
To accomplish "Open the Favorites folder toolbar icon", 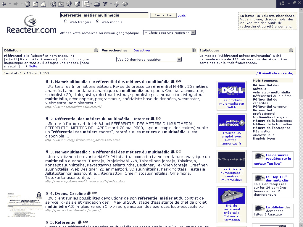I will (x=61, y=4).
